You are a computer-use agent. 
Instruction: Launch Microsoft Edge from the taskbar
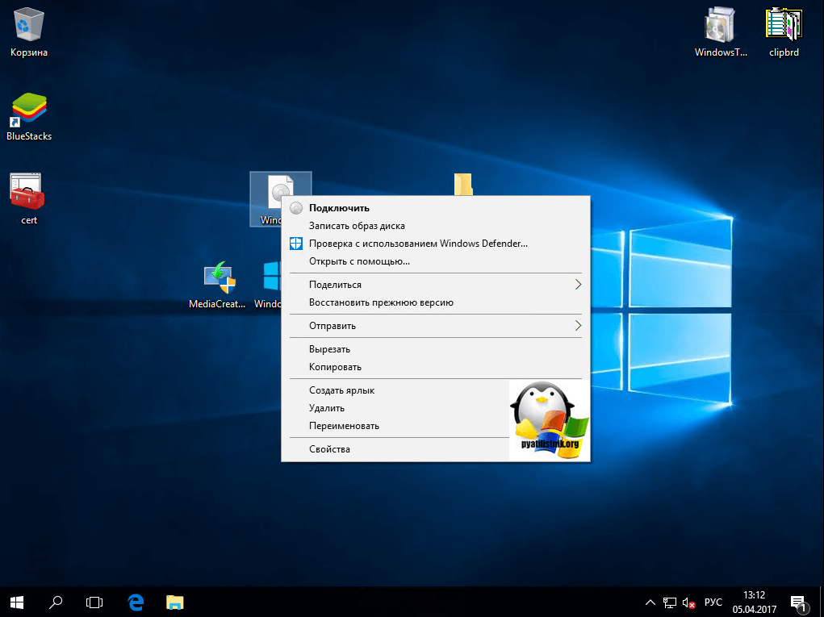click(136, 602)
